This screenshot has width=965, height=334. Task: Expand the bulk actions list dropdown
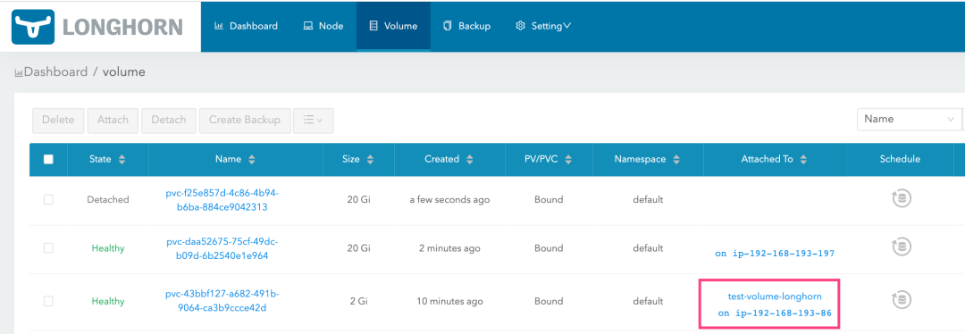314,120
